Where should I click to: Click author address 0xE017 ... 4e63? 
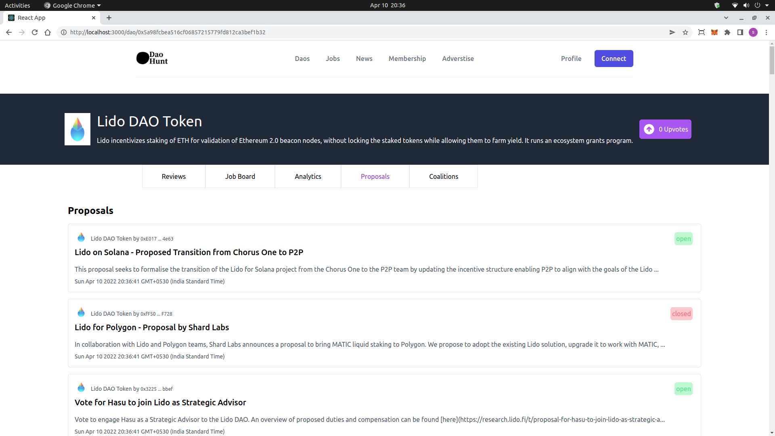[x=157, y=239]
